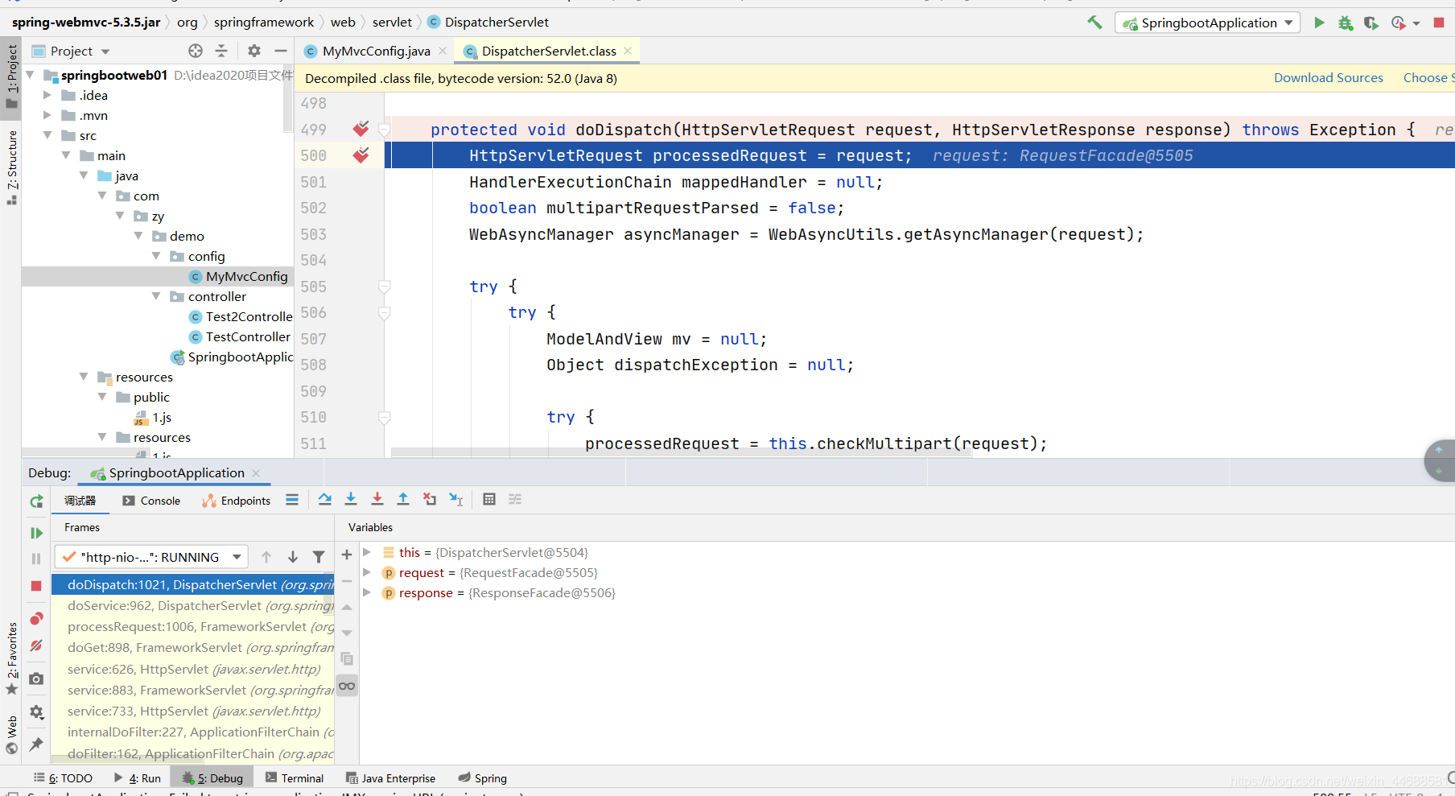1455x796 pixels.
Task: Open Evaluate Expression calculator icon
Action: click(x=489, y=500)
